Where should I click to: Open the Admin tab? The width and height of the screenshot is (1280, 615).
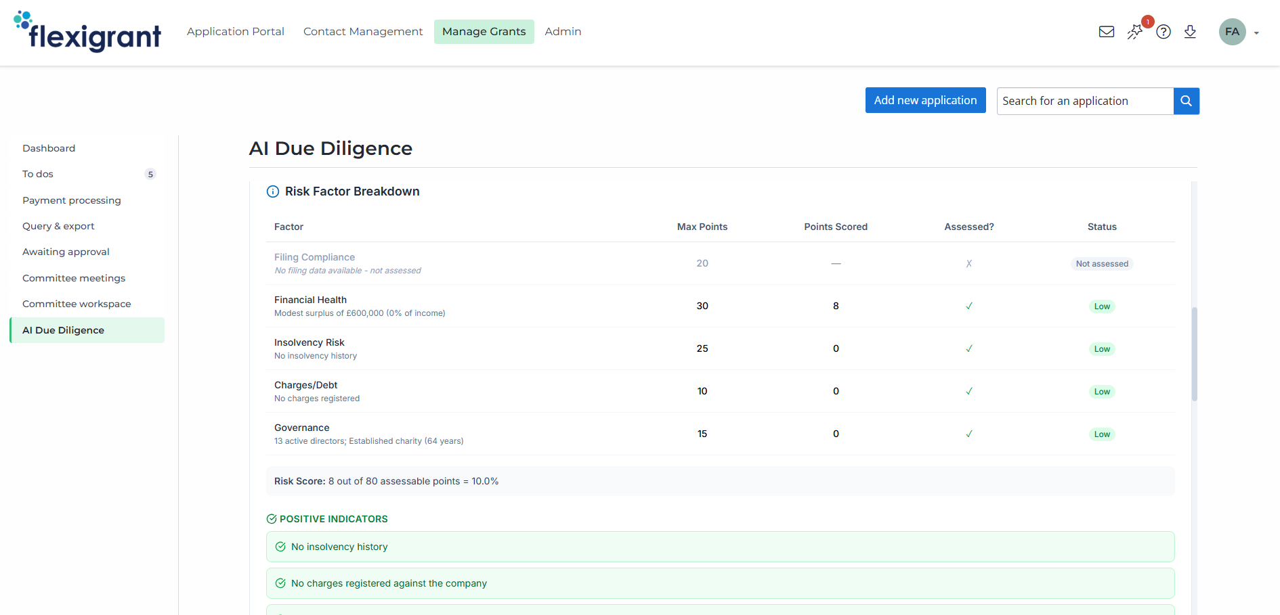[563, 32]
